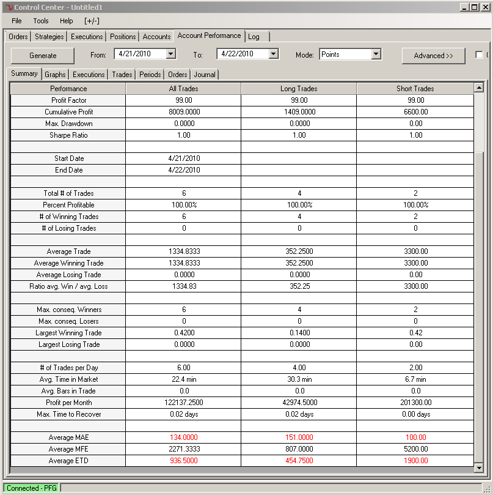Select the Summary sub-tab
Image resolution: width=493 pixels, height=495 pixels.
pyautogui.click(x=24, y=73)
